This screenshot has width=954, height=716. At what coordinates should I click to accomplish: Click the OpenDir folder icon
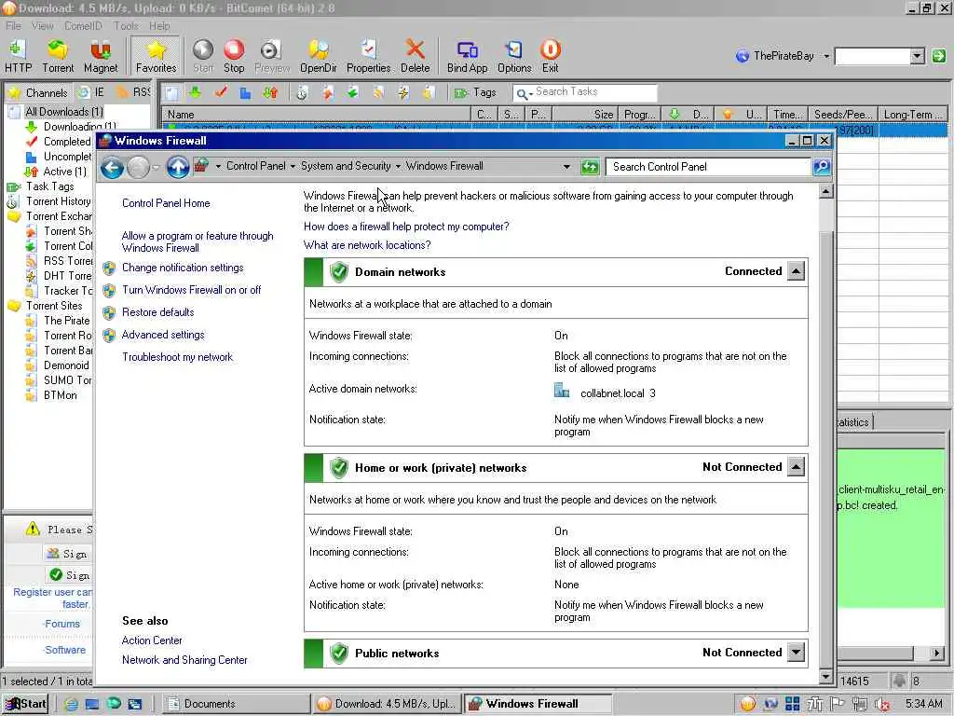click(319, 56)
